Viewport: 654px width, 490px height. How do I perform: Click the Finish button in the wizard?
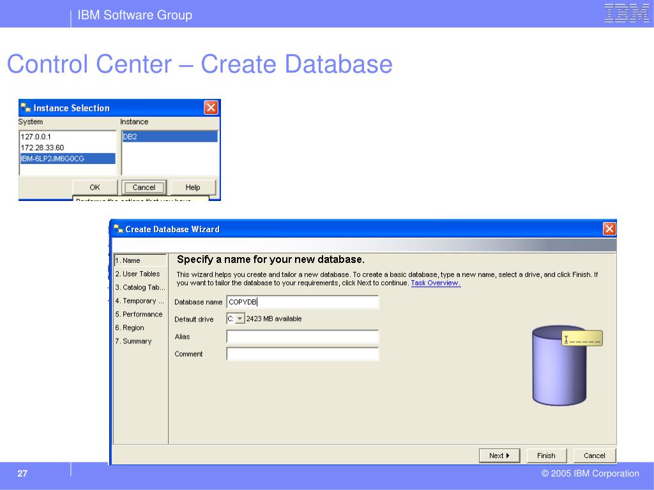click(x=547, y=456)
